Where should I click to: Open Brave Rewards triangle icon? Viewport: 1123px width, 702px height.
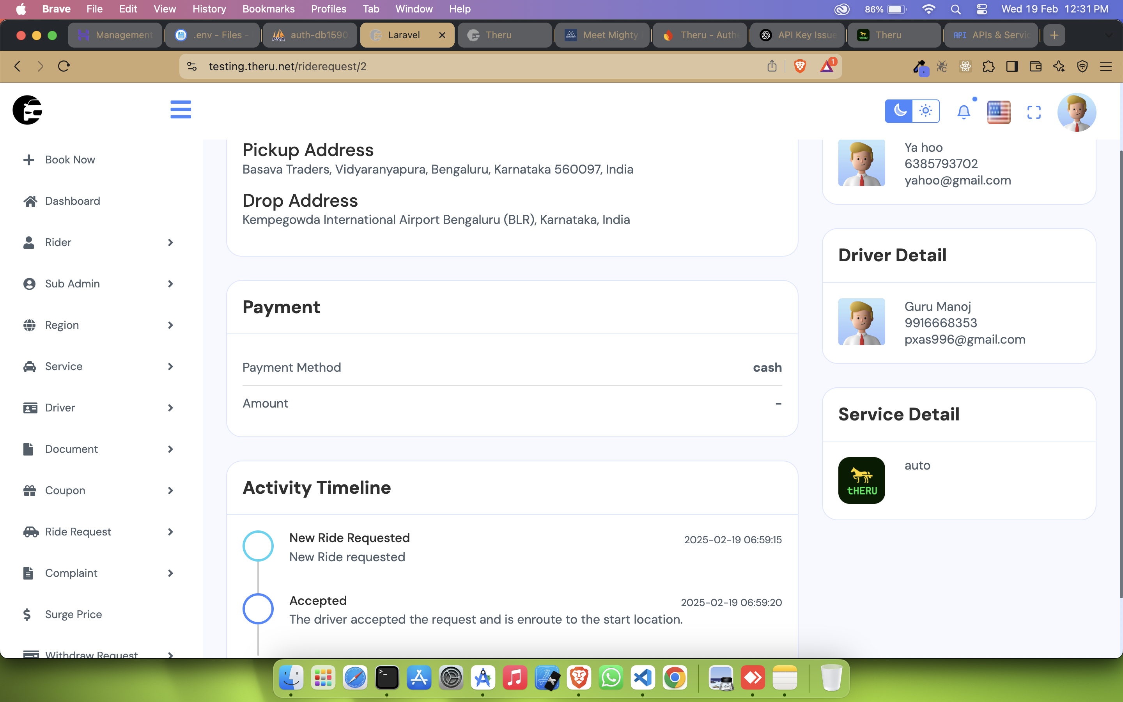click(827, 66)
